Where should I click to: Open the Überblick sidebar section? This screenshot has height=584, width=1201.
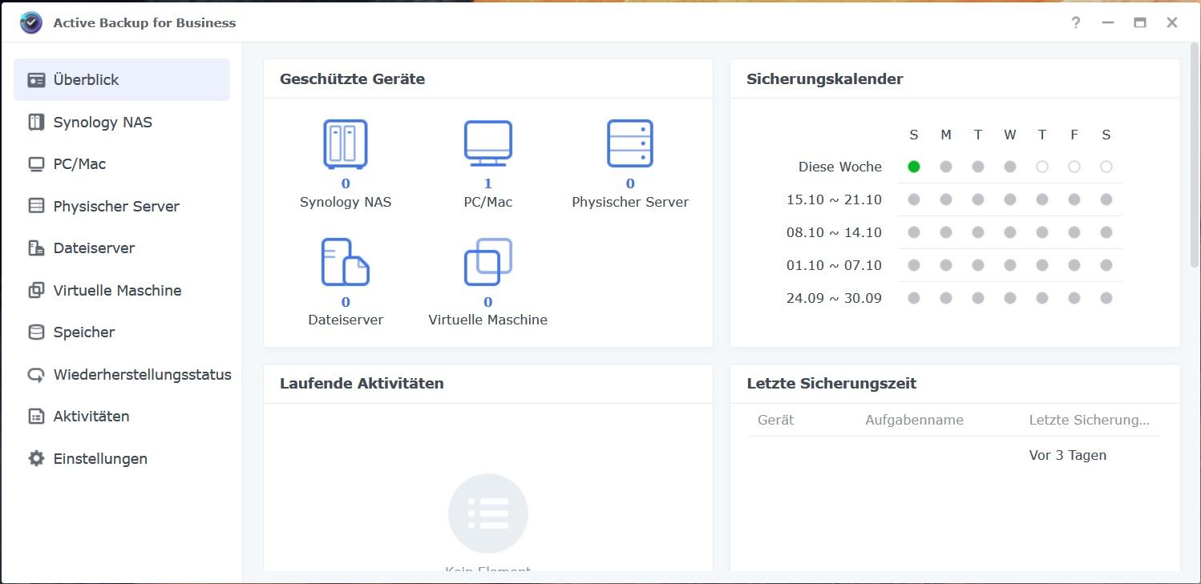tap(122, 79)
